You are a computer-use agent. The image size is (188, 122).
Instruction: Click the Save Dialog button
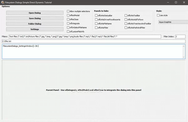click(x=35, y=18)
